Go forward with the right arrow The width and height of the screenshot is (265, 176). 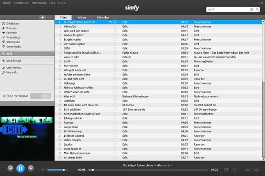coord(50,17)
